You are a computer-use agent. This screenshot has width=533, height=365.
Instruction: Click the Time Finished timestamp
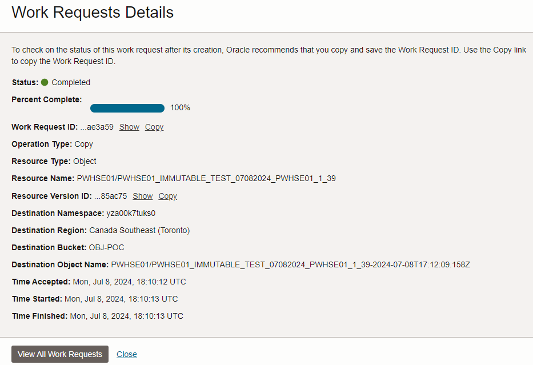click(x=126, y=316)
